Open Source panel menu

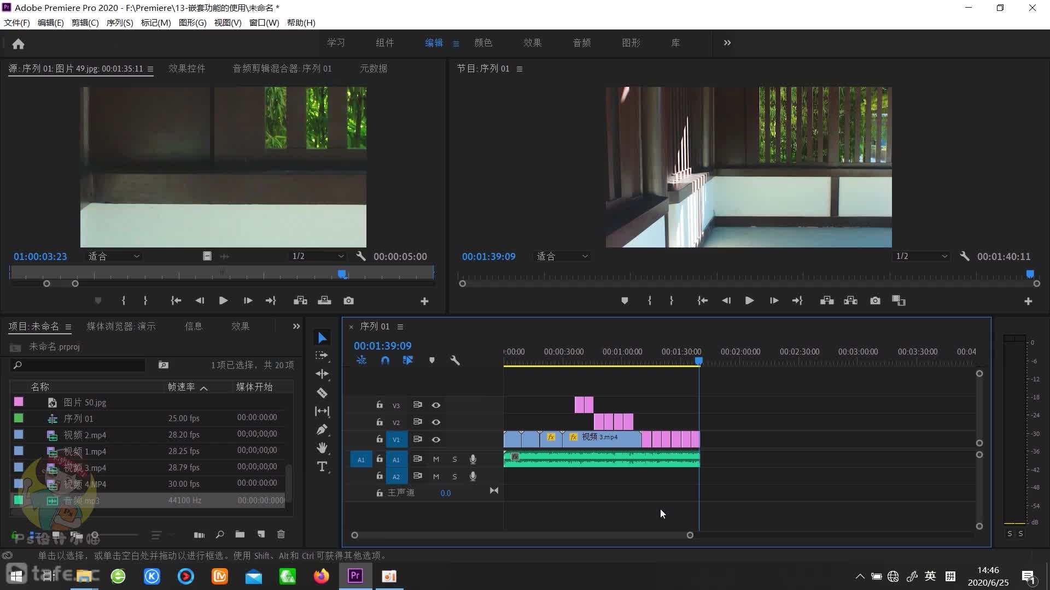(x=150, y=69)
